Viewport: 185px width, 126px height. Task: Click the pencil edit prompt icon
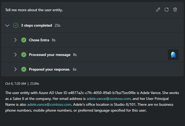pos(158,10)
